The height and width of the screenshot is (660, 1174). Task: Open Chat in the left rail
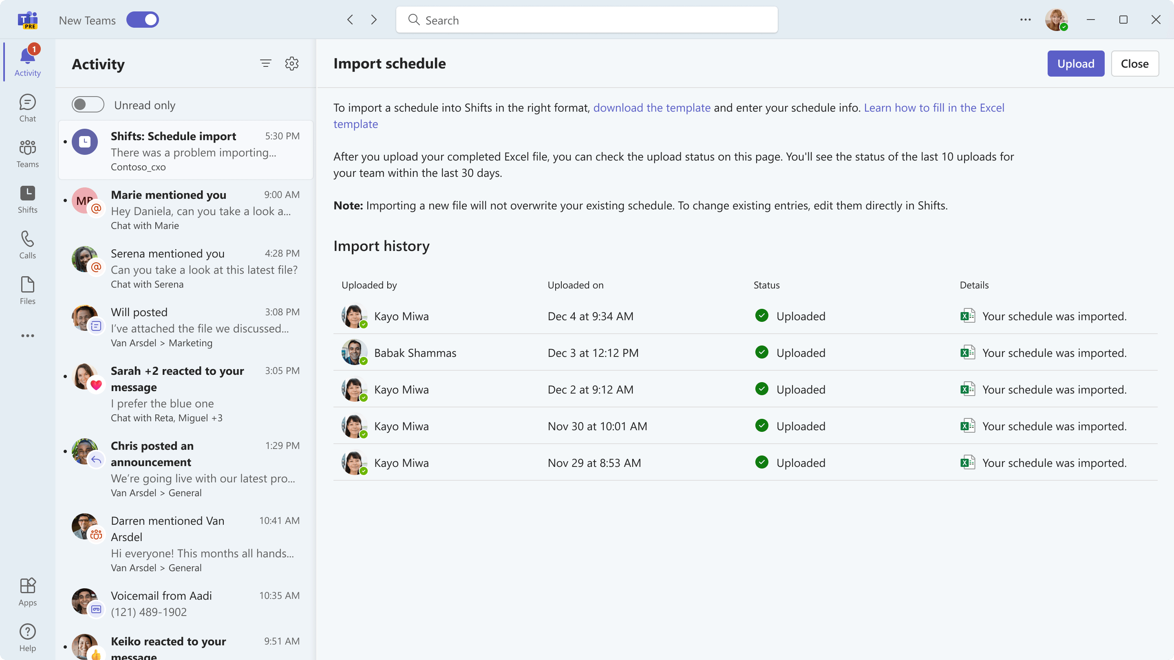click(27, 108)
